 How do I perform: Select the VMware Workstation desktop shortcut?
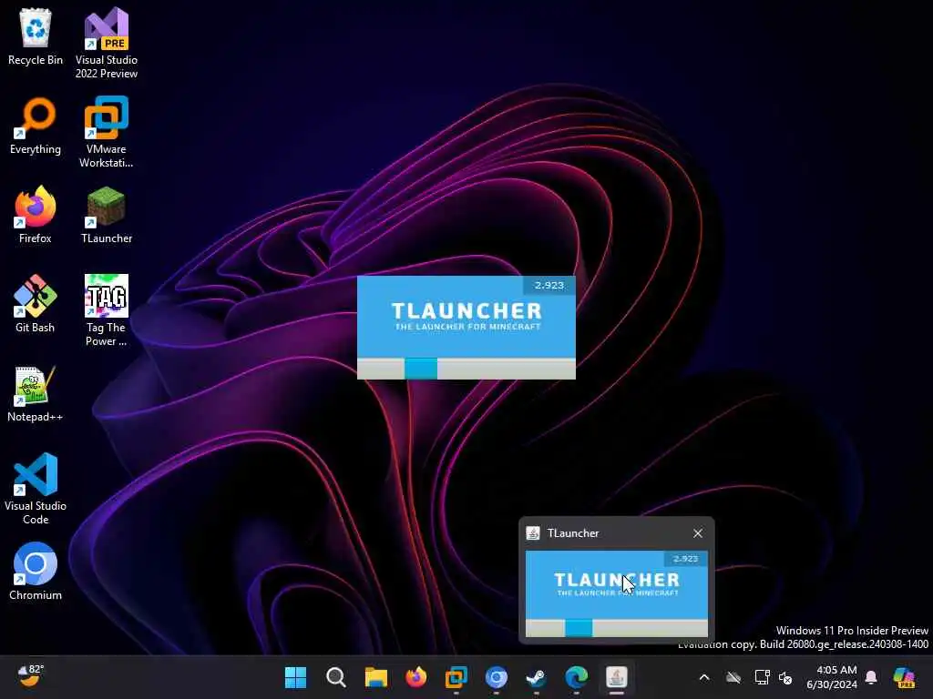107,132
